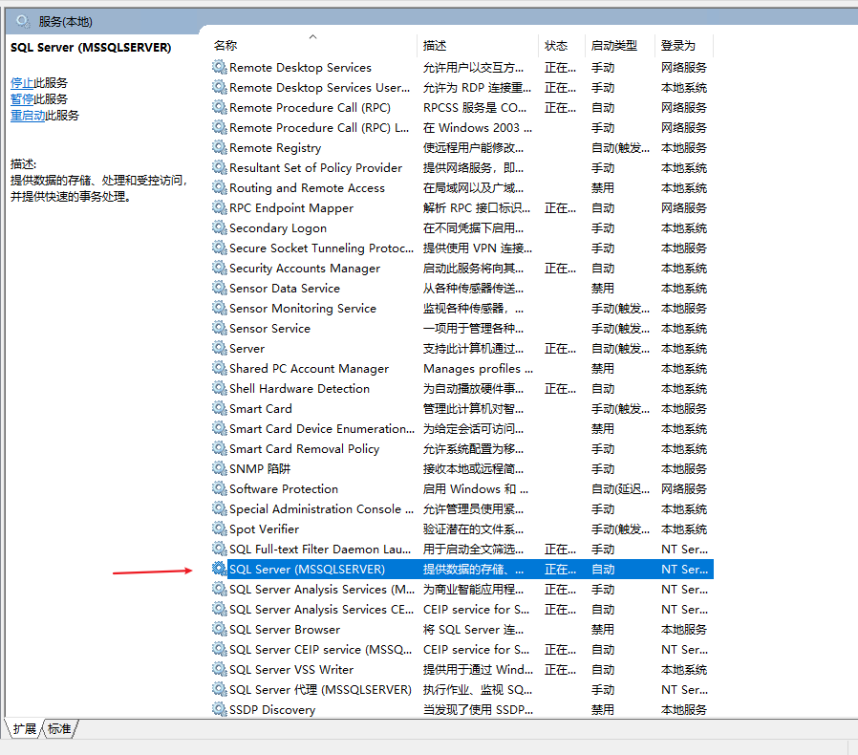Switch to the 扩展 tab

(24, 729)
